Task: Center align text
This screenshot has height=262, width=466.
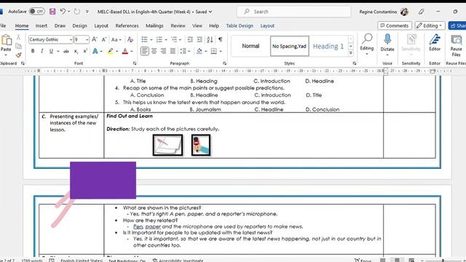Action: [154, 51]
